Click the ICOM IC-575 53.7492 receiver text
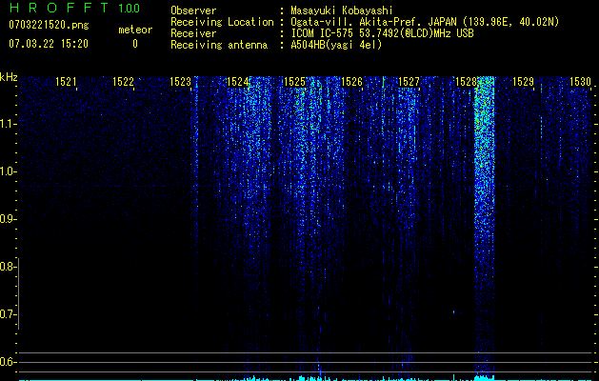Image resolution: width=599 pixels, height=381 pixels. pyautogui.click(x=382, y=33)
